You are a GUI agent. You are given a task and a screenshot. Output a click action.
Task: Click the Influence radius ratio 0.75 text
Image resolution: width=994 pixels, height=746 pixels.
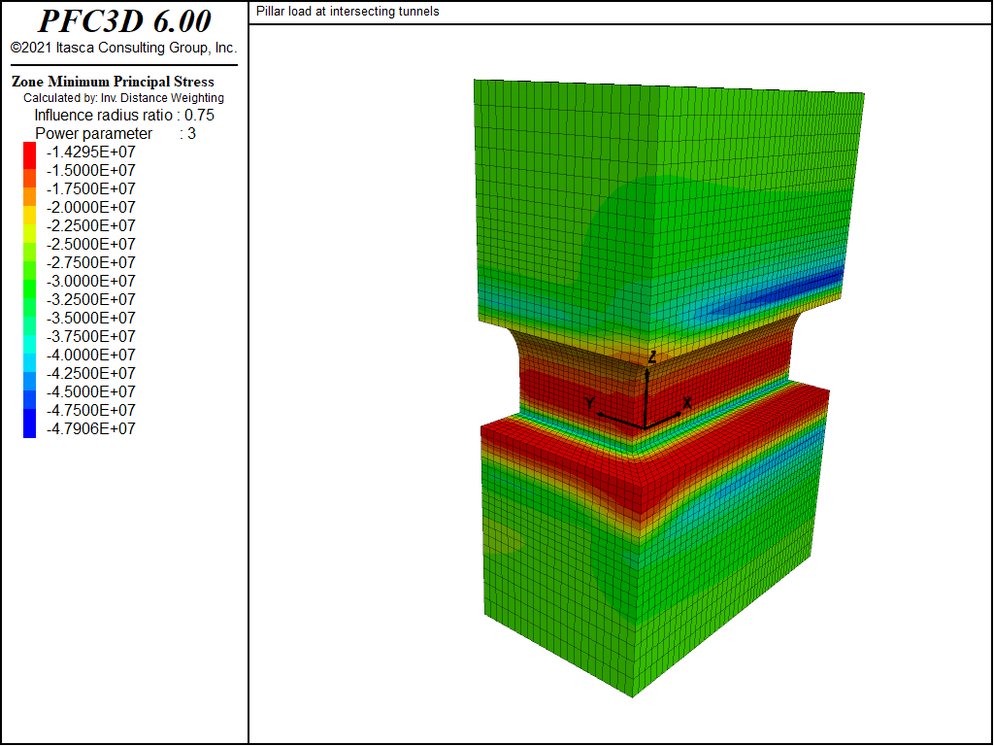pos(124,116)
